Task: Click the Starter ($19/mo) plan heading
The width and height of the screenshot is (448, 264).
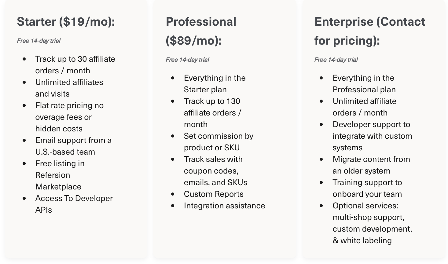Action: click(66, 22)
